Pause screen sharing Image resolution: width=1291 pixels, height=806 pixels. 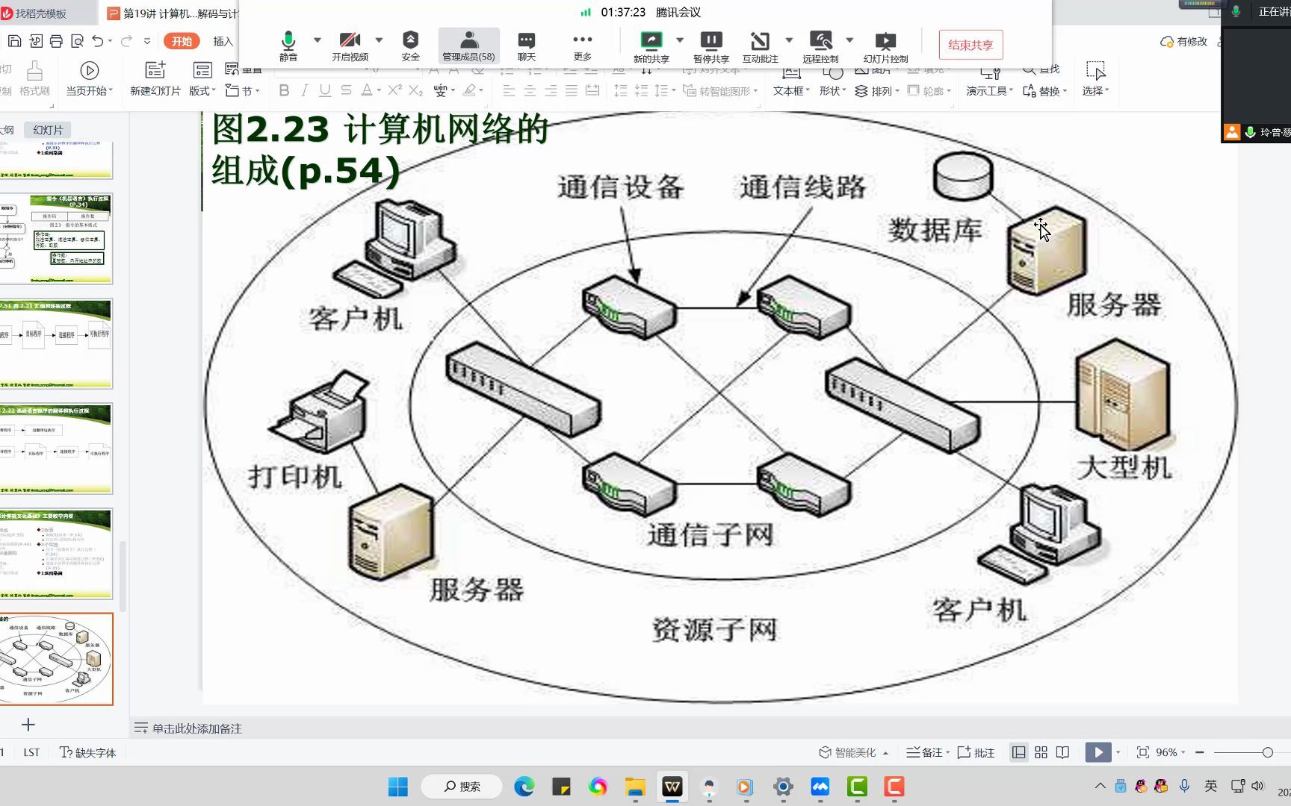[711, 47]
